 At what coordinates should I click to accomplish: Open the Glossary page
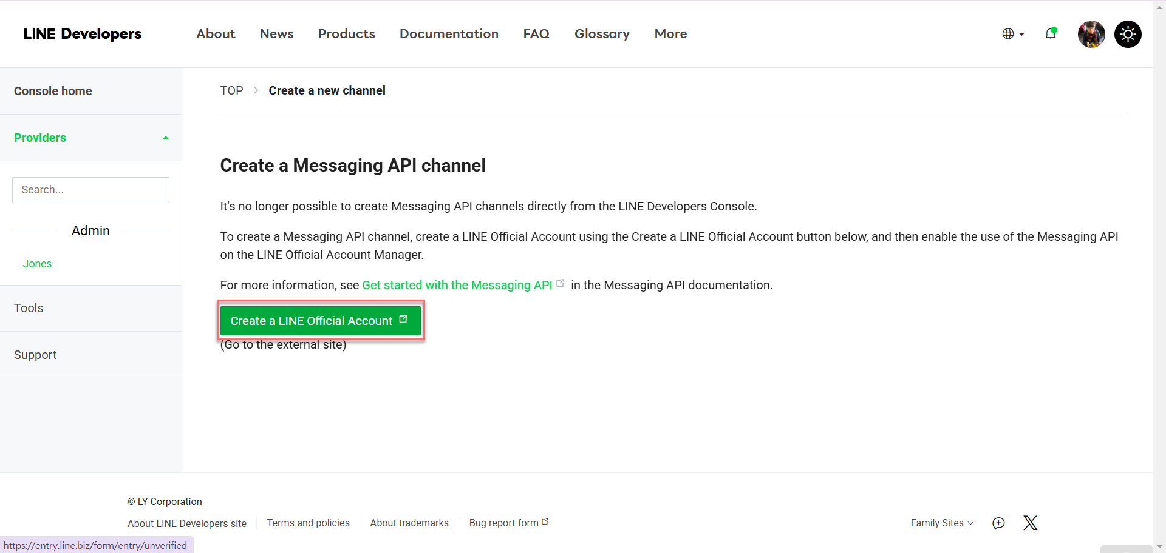point(602,34)
